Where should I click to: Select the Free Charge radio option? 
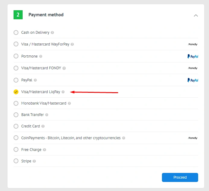coord(16,149)
